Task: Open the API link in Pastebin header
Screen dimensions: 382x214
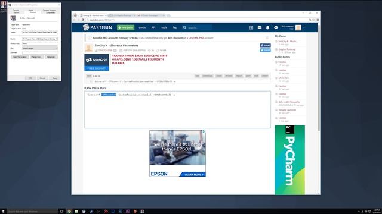Action: click(153, 27)
